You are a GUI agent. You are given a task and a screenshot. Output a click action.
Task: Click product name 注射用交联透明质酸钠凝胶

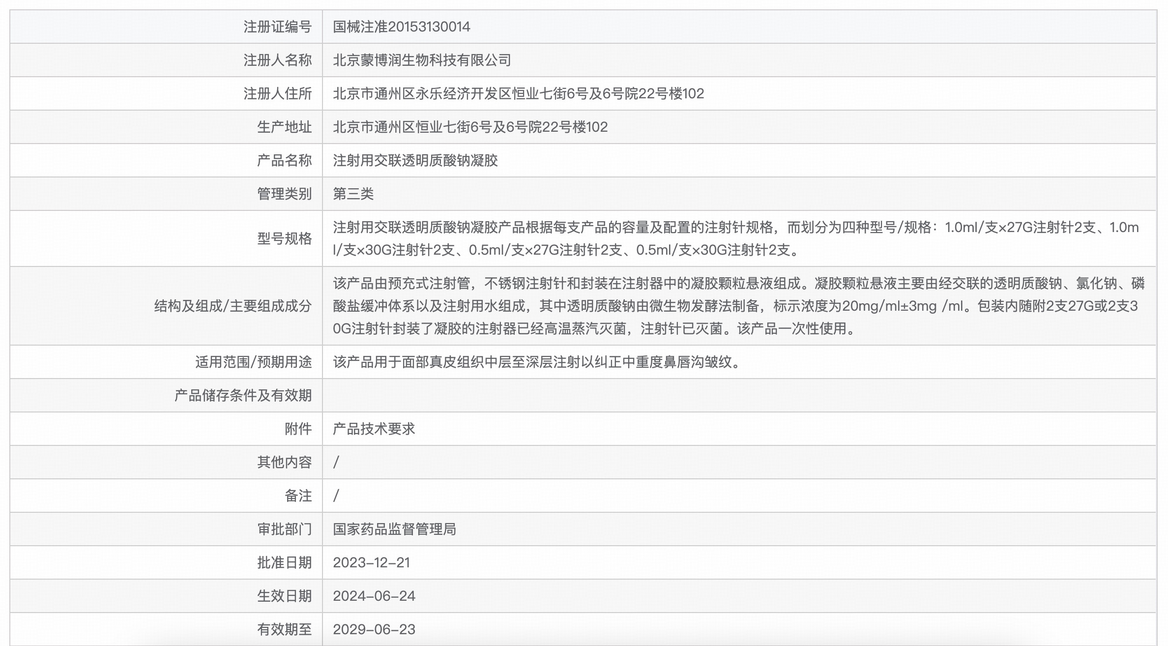tap(415, 160)
